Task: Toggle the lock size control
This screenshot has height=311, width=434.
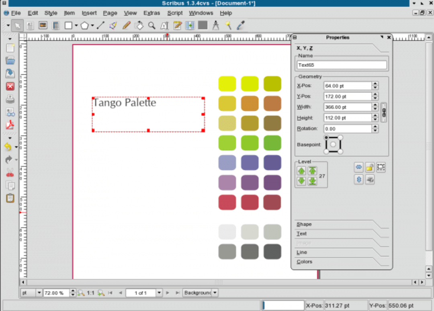Action: click(x=381, y=167)
